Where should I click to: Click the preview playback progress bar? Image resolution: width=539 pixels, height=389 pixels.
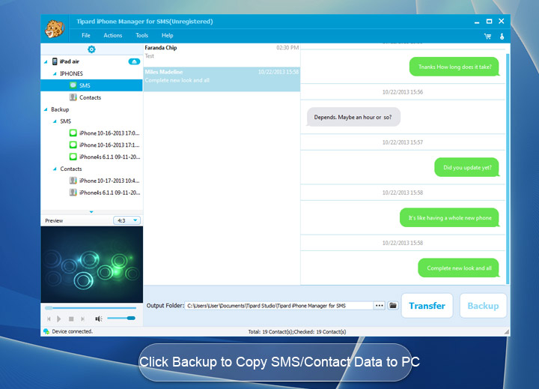pyautogui.click(x=91, y=308)
